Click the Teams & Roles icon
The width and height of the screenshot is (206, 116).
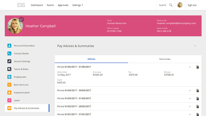9,69
